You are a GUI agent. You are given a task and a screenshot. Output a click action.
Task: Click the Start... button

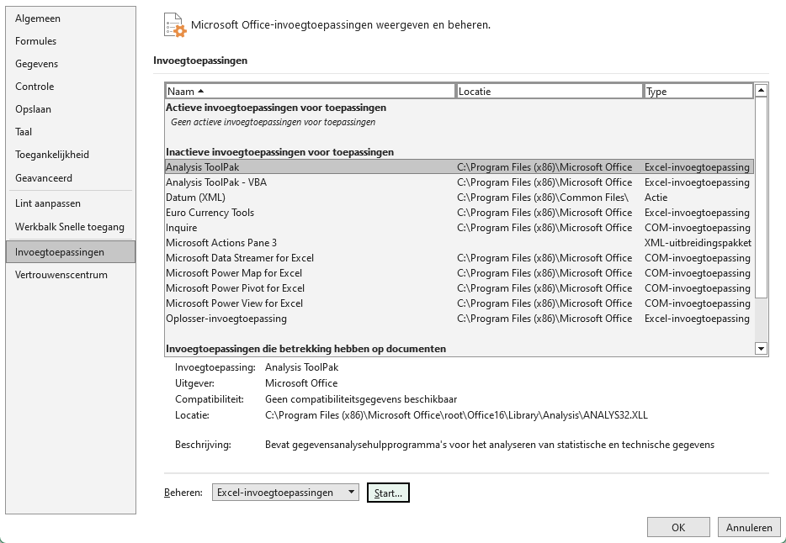[x=388, y=493]
